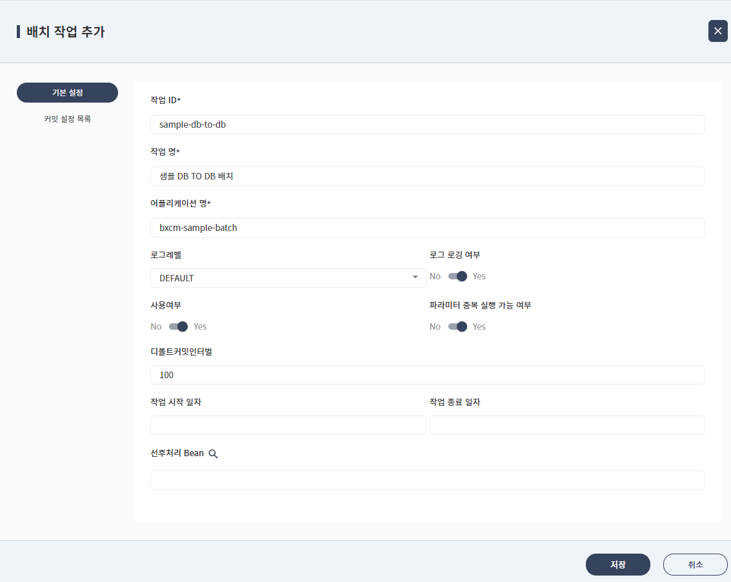
Task: Expand the 로그레벨 dropdown arrow
Action: pyautogui.click(x=415, y=278)
